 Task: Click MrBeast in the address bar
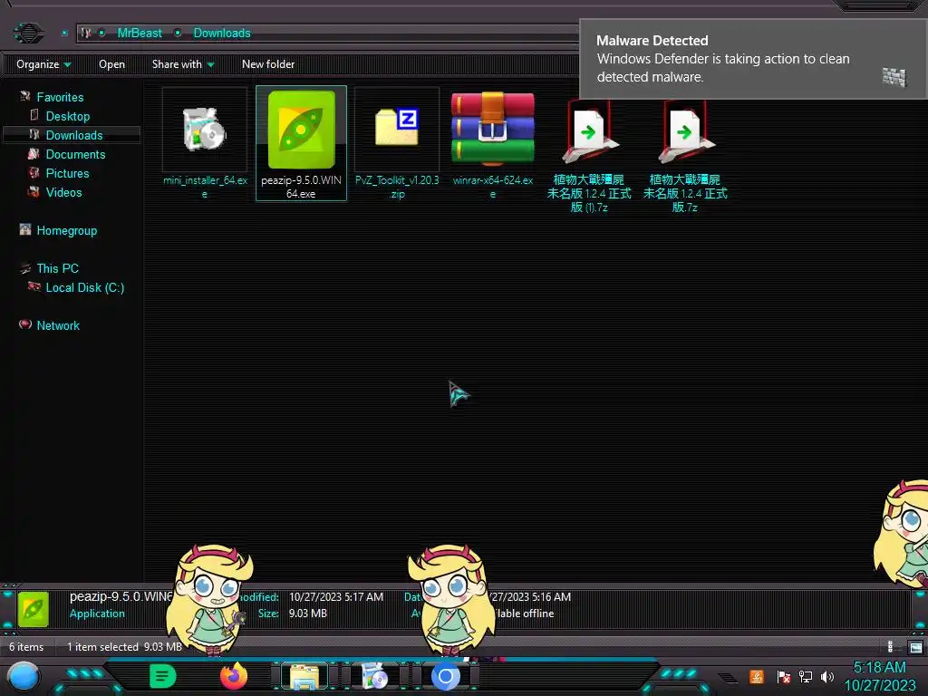(139, 34)
